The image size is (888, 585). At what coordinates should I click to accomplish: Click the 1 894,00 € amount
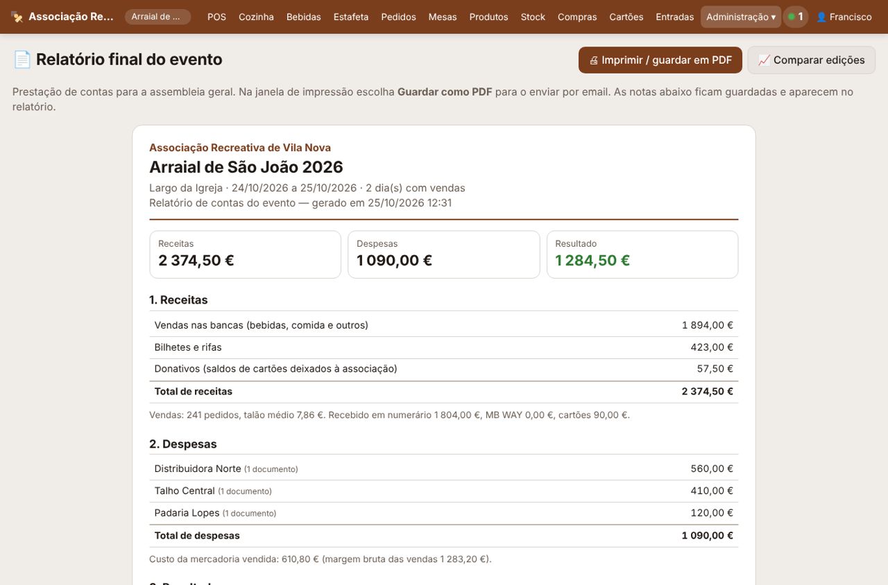point(708,325)
